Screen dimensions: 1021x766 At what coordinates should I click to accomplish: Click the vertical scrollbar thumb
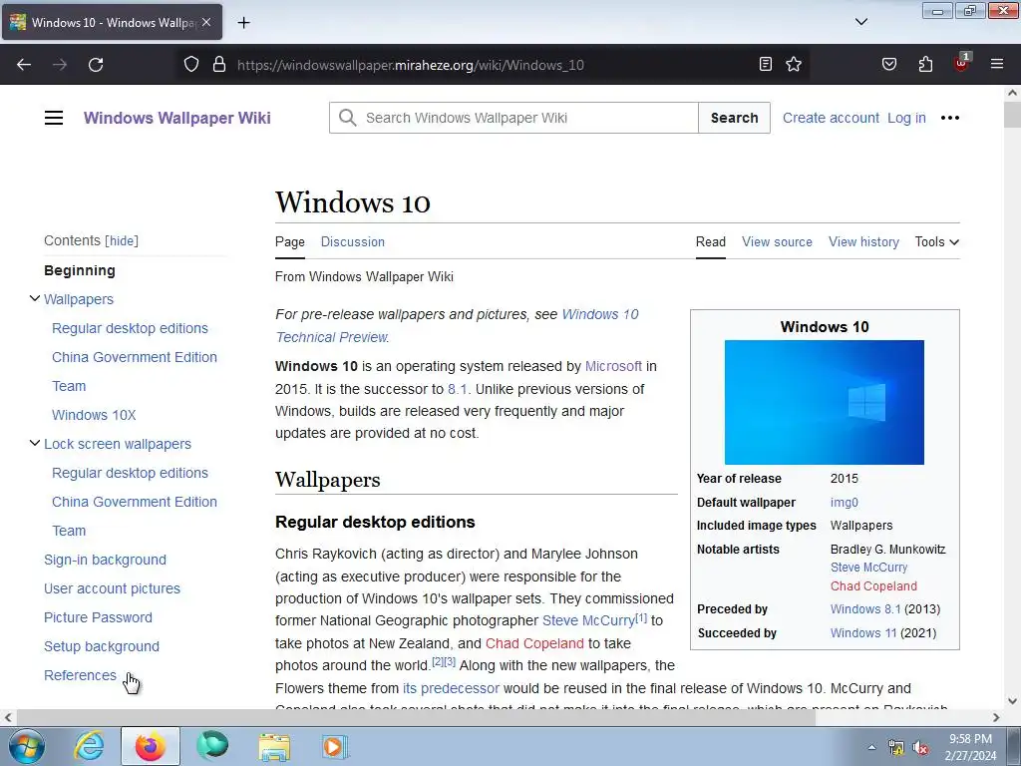point(1012,116)
